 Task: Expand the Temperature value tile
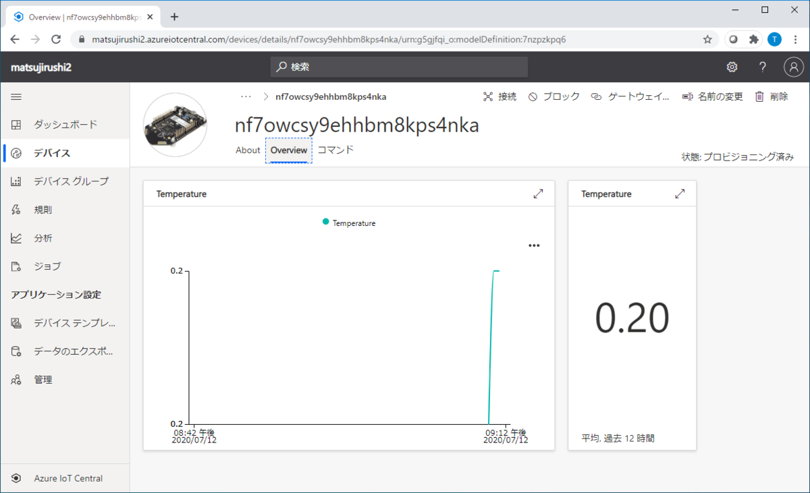click(680, 194)
